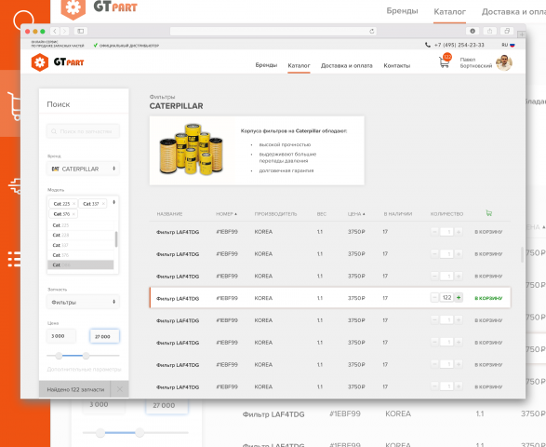This screenshot has height=447, width=546.
Task: Click the browser back arrow
Action: coord(55,31)
